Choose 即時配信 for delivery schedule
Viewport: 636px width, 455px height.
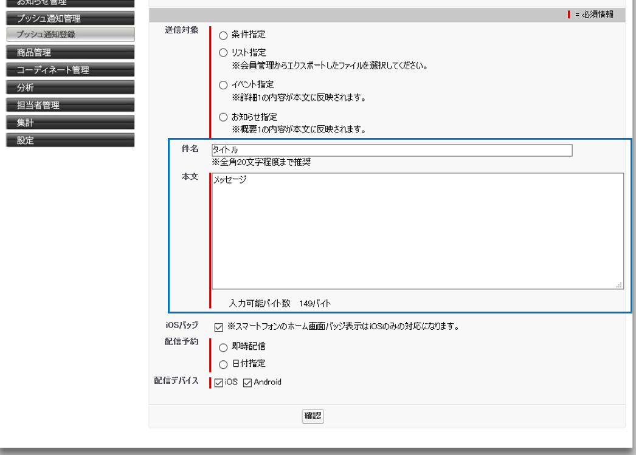click(223, 347)
